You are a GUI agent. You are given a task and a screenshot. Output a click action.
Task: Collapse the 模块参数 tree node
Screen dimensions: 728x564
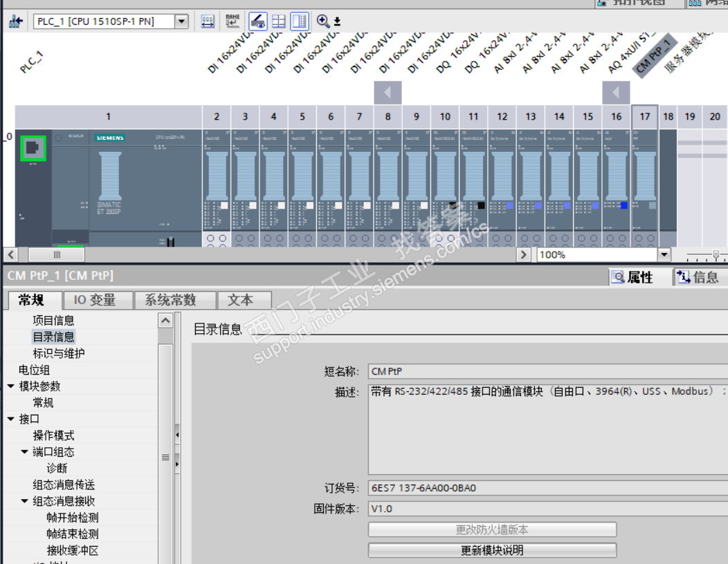11,386
